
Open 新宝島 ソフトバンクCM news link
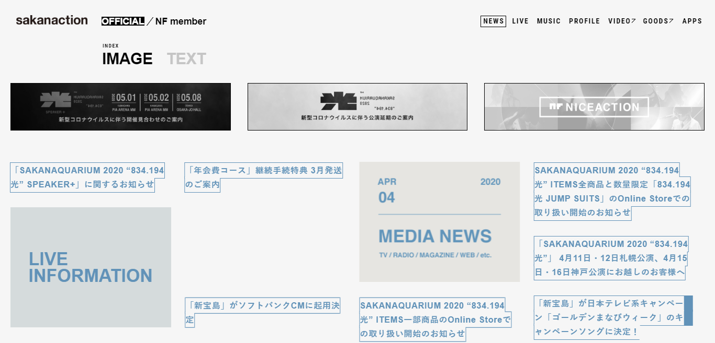pyautogui.click(x=263, y=312)
